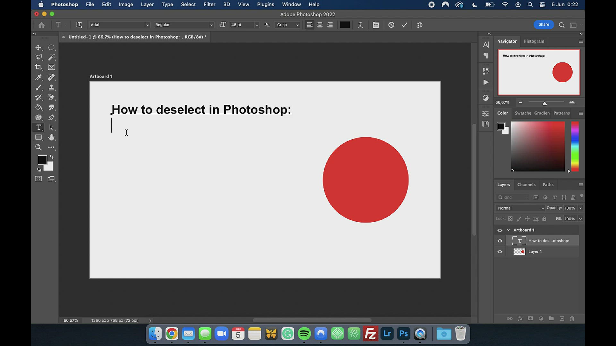The image size is (616, 346).
Task: Create warped text
Action: click(x=360, y=25)
